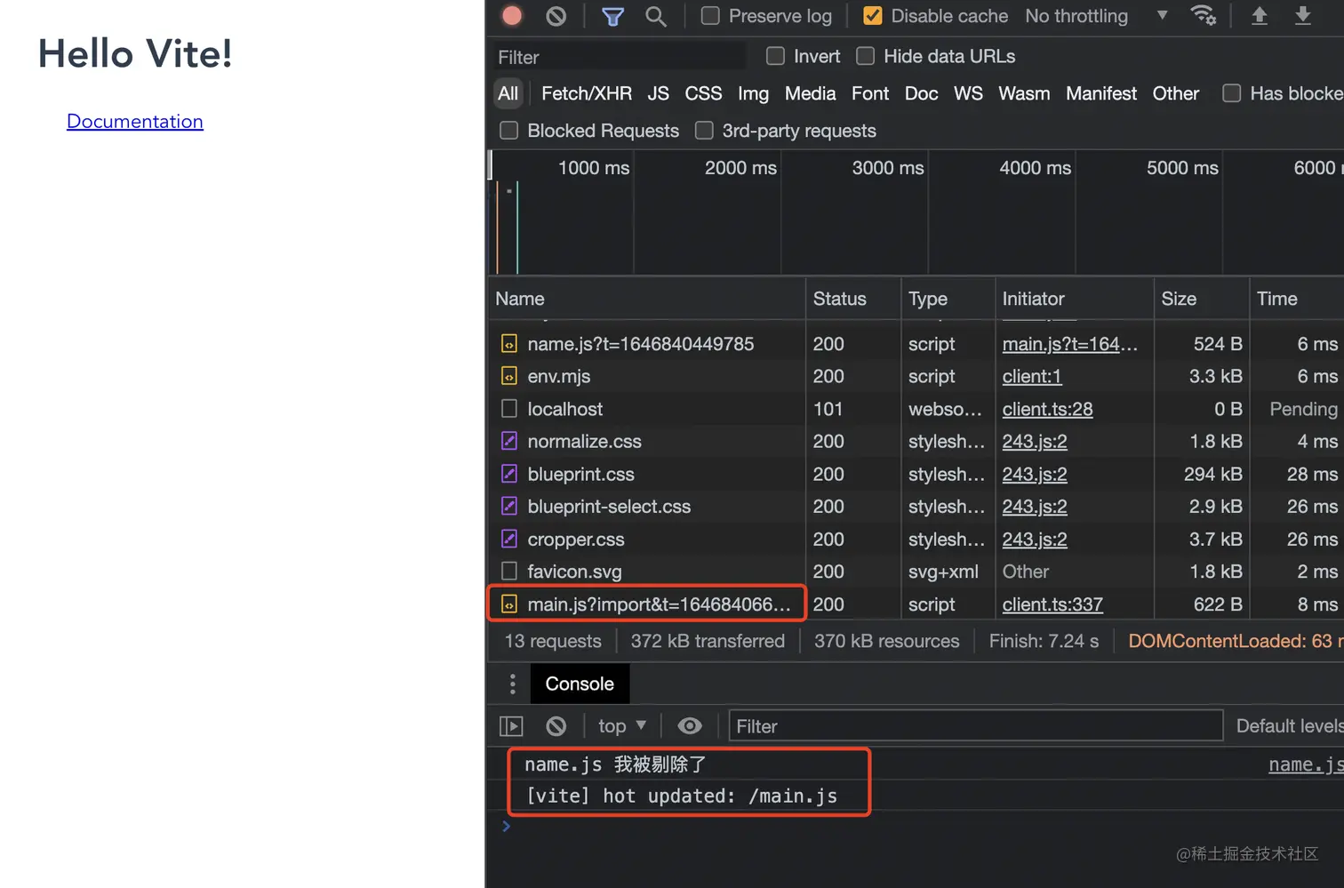Sort requests by Name column
This screenshot has height=888, width=1344.
pyautogui.click(x=646, y=299)
